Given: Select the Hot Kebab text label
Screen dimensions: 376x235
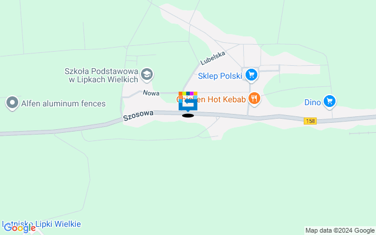Looking at the screenshot, I should click(226, 99).
